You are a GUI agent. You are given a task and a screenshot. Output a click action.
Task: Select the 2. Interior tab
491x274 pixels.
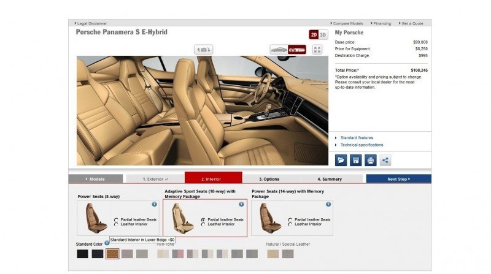pos(213,178)
